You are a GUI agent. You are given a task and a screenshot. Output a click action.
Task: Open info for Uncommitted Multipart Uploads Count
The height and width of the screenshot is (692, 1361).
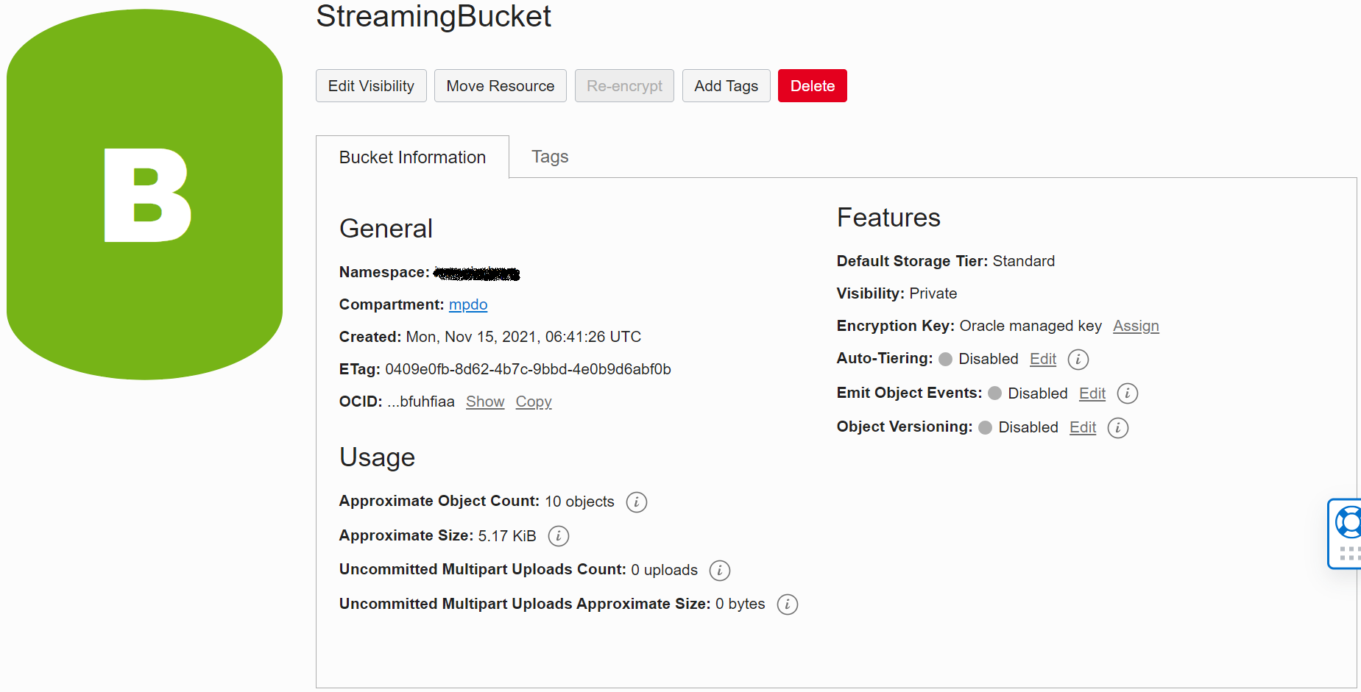coord(719,571)
